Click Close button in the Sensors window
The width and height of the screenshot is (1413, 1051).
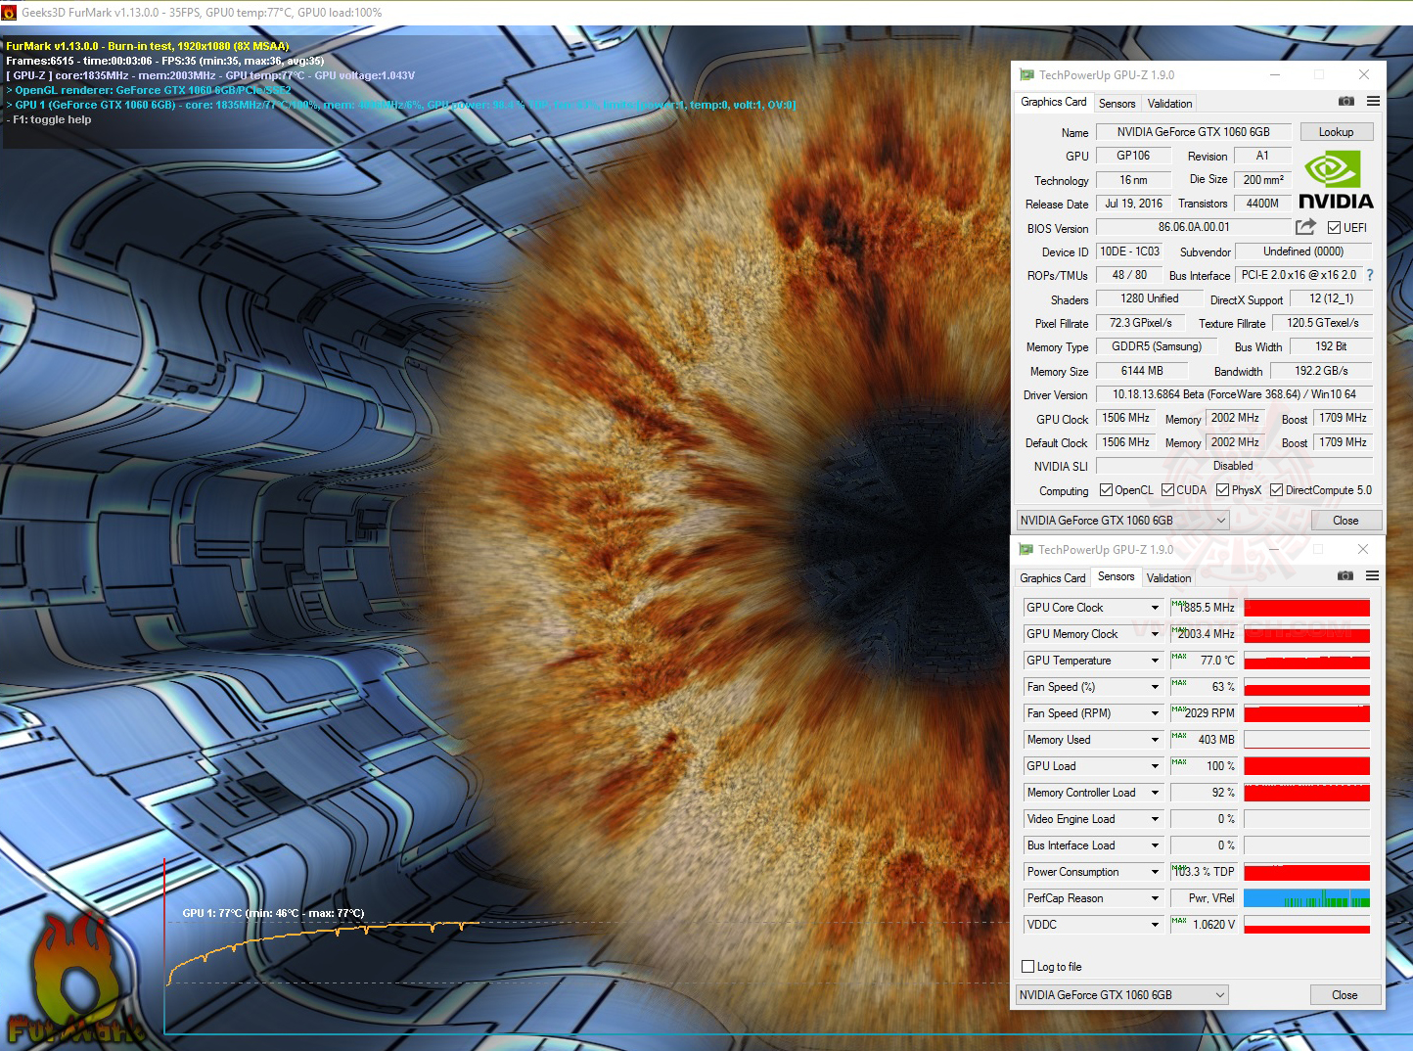coord(1345,995)
